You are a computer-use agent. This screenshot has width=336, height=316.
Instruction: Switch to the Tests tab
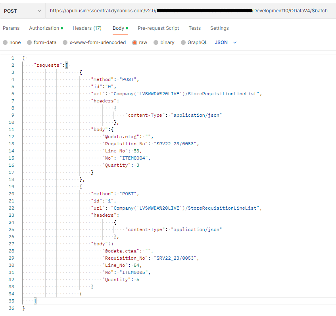point(194,28)
